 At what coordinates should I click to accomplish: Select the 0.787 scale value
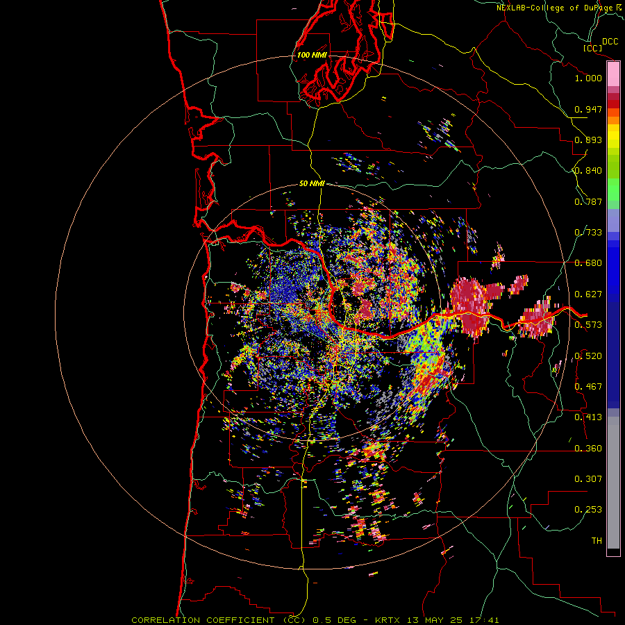pyautogui.click(x=588, y=201)
